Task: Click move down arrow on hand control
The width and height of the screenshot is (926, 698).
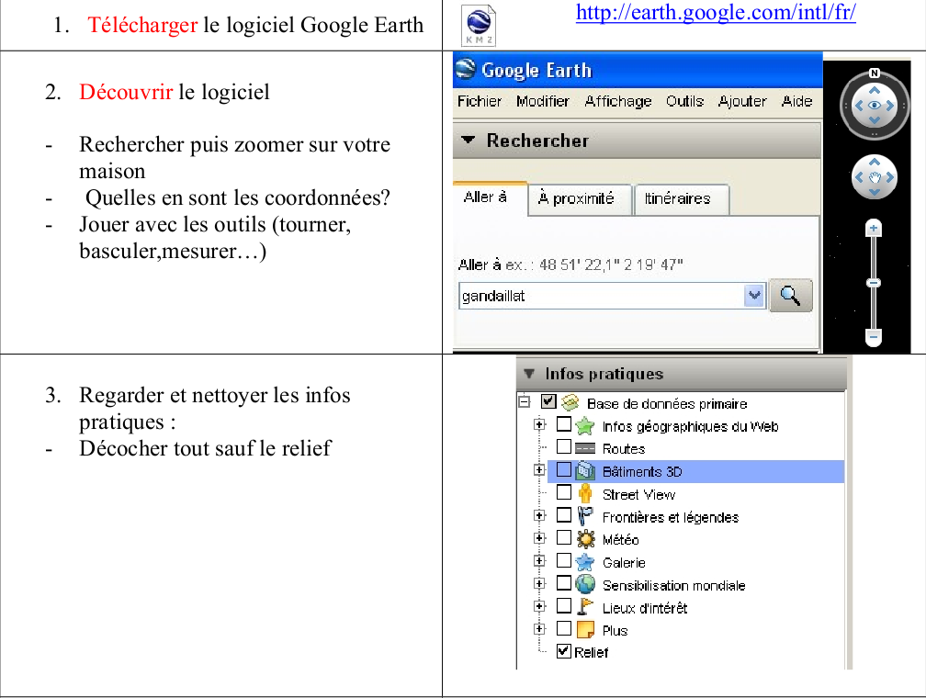Action: (875, 192)
